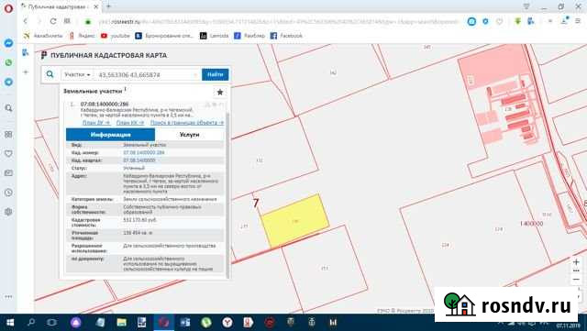This screenshot has height=331, width=587.
Task: Open the Windows Start menu
Action: coord(10,322)
